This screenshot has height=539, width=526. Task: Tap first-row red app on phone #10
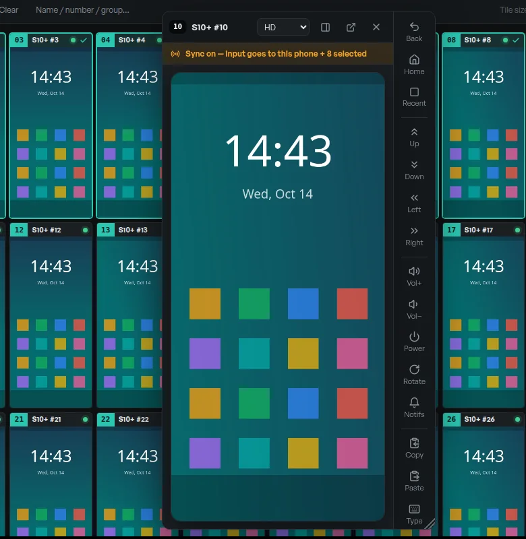(352, 304)
